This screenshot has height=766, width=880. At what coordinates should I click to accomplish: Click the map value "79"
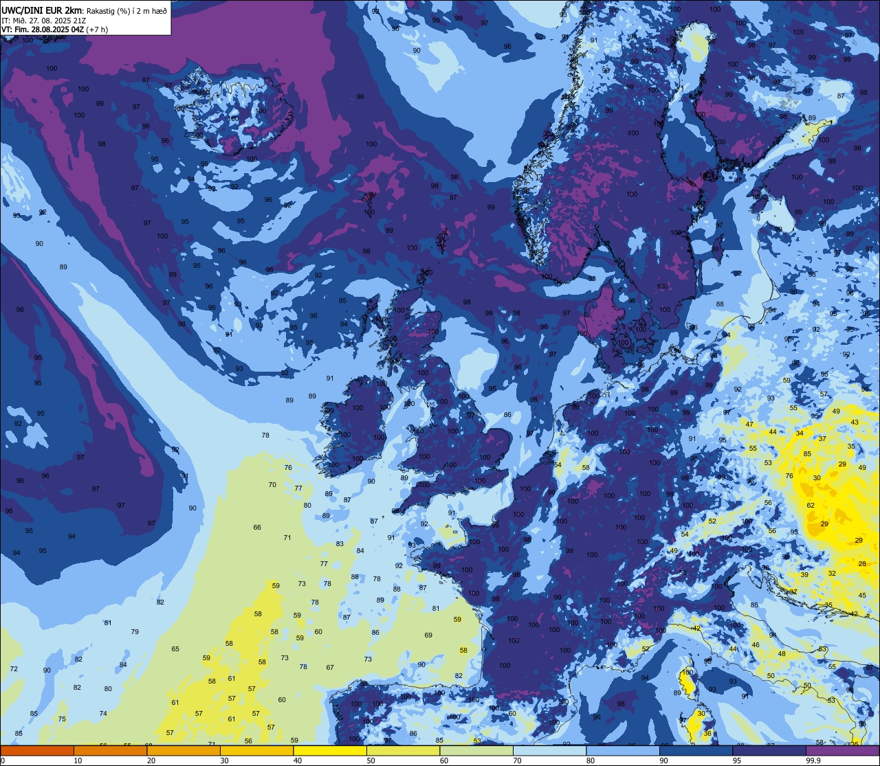pos(135,632)
